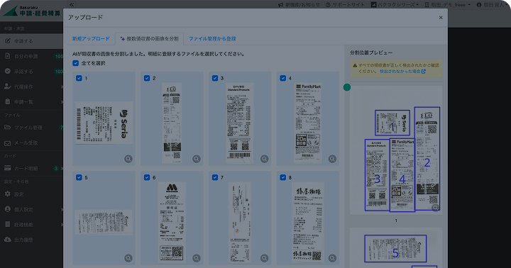Screen dimensions: 511x268
Task: Uncheck receipt 4 checkbox
Action: 283,78
